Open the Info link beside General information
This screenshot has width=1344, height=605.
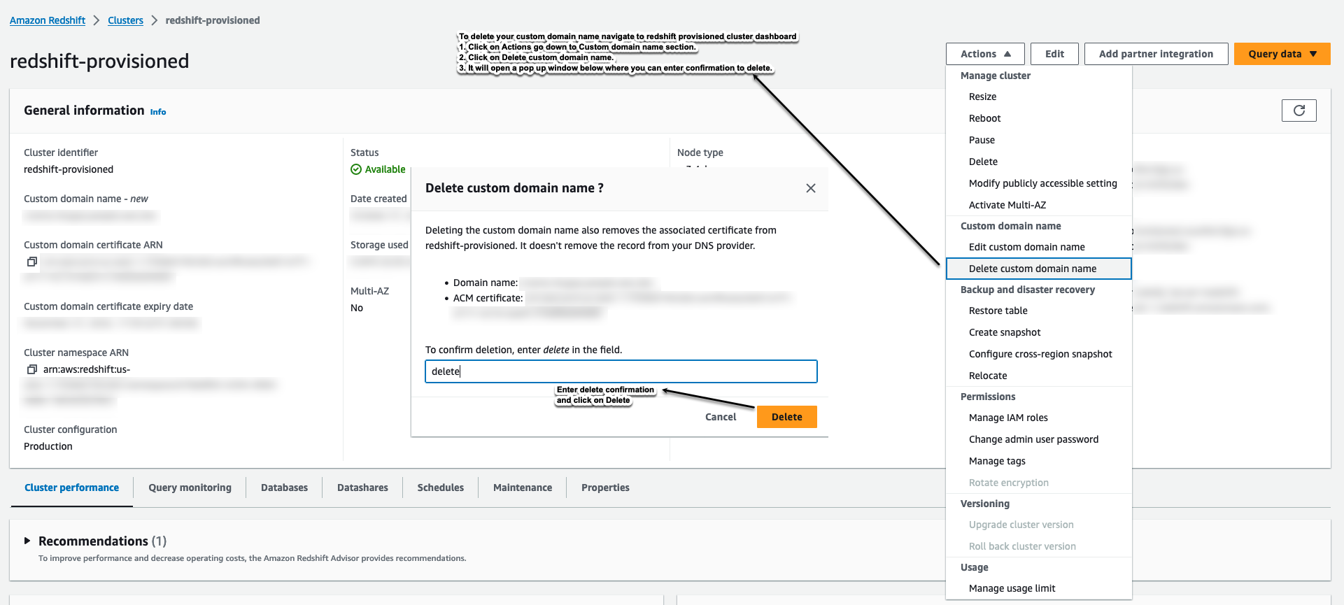coord(158,112)
